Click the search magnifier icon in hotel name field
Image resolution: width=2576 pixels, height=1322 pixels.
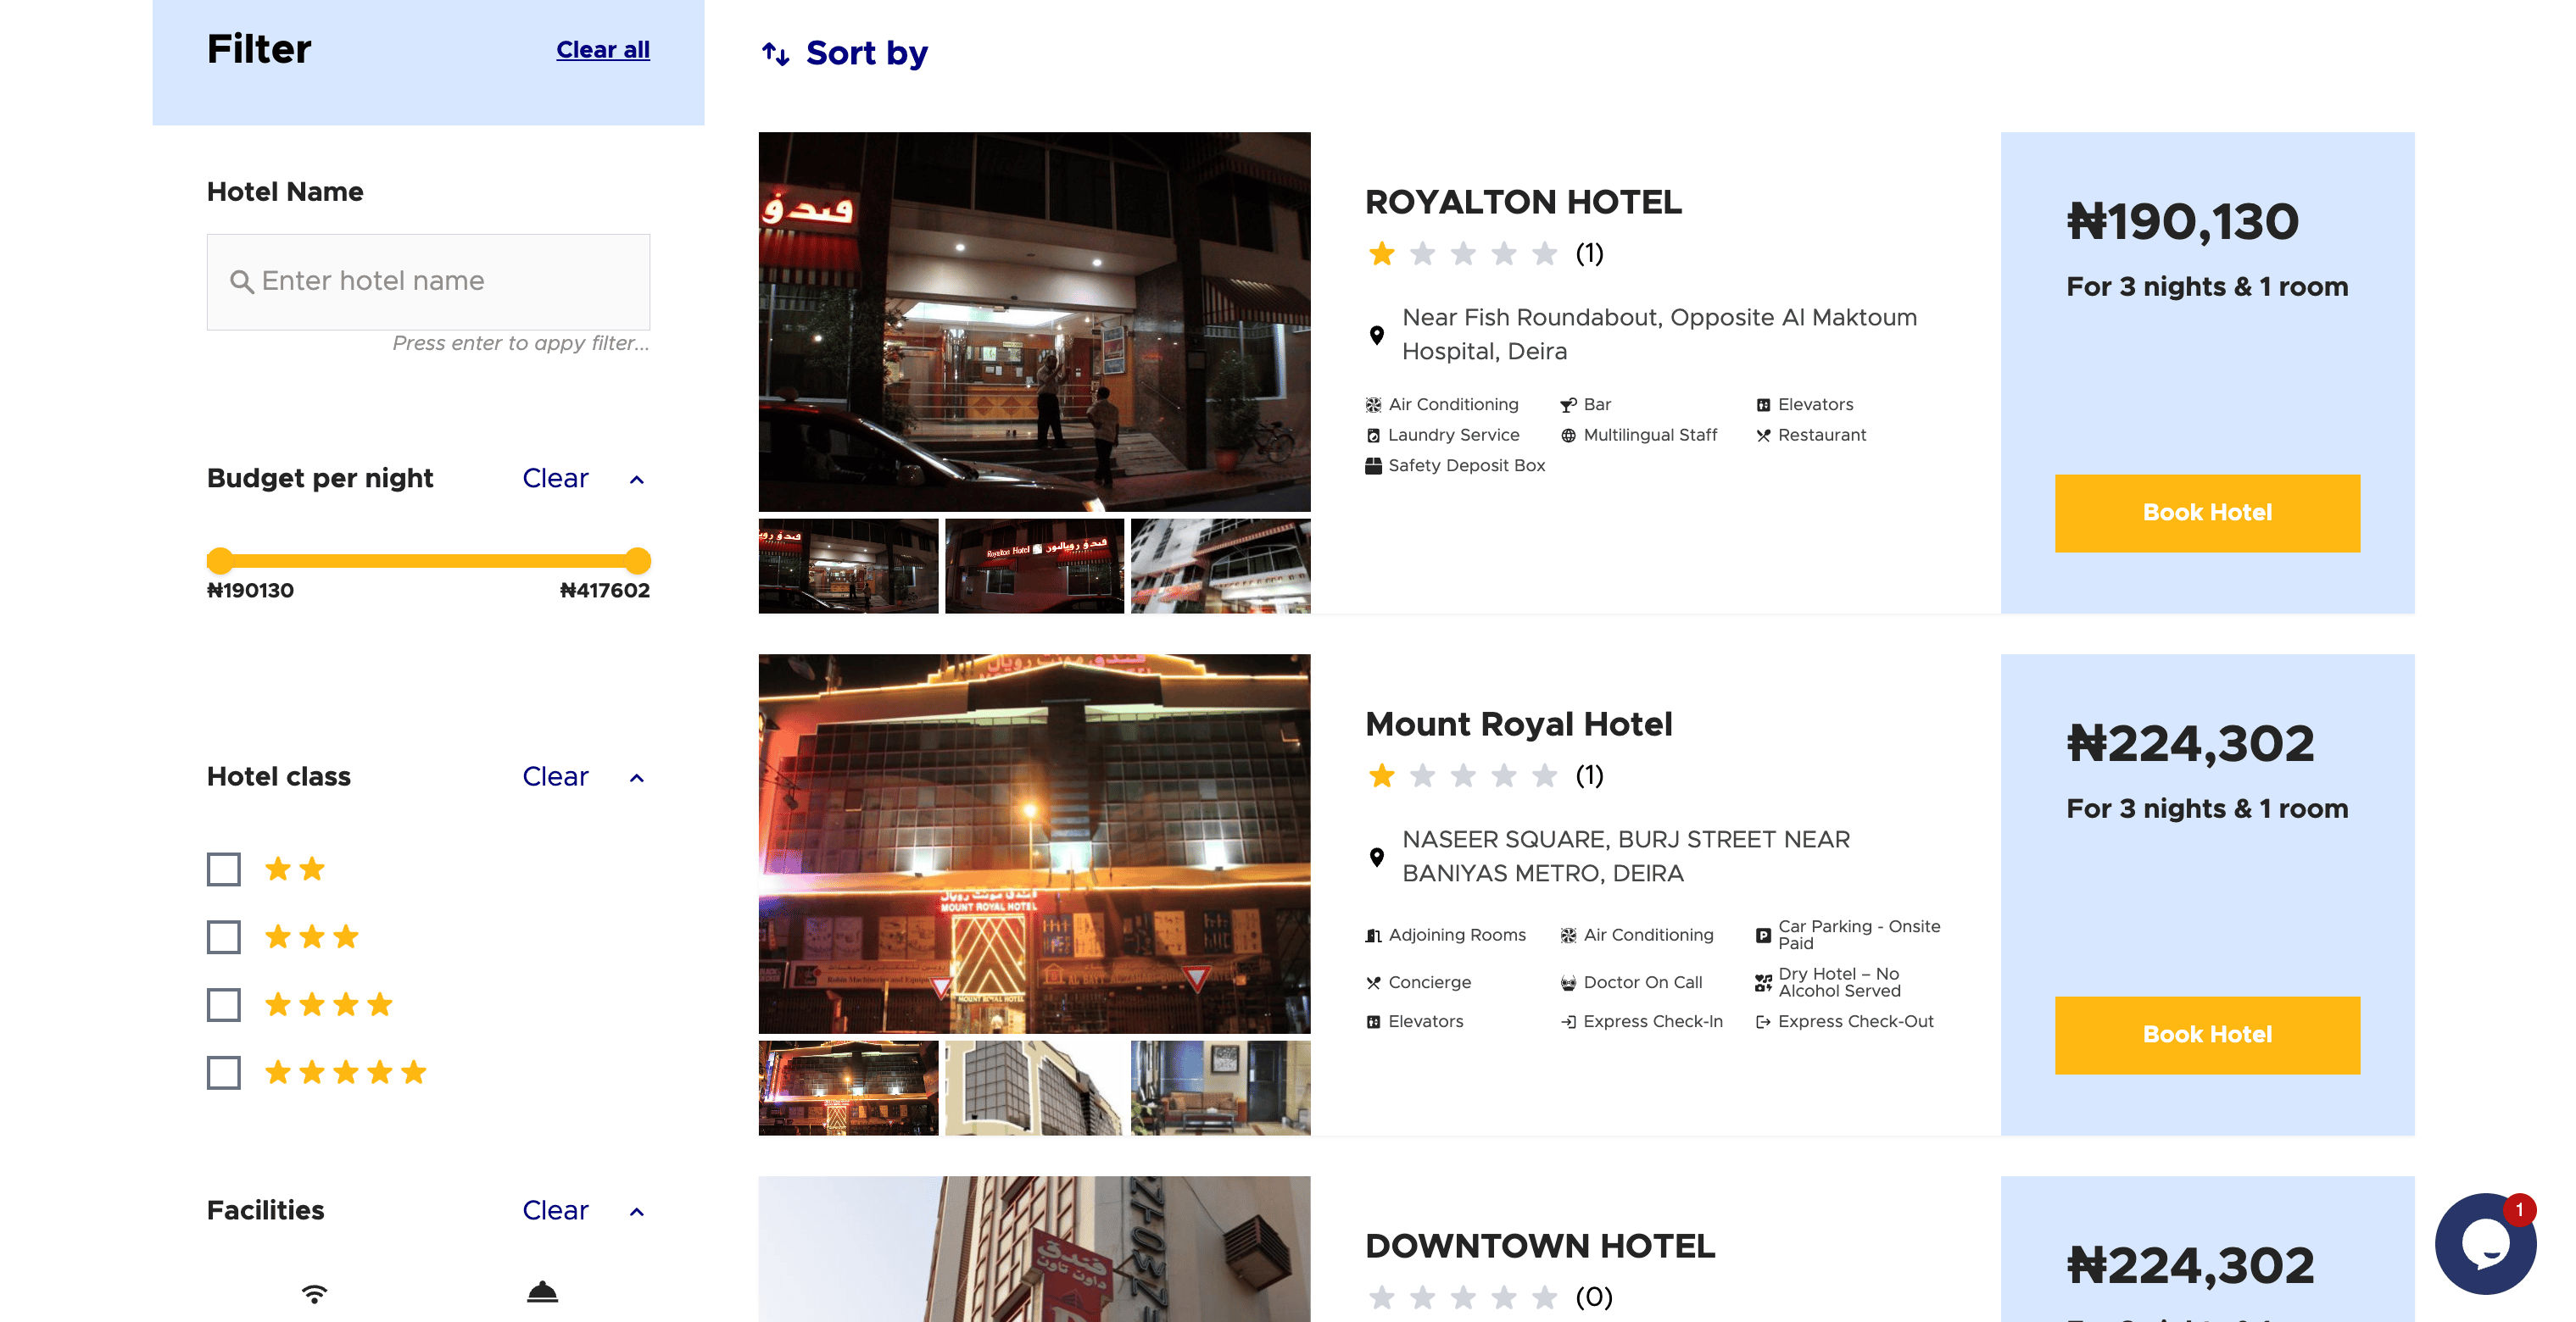(241, 282)
